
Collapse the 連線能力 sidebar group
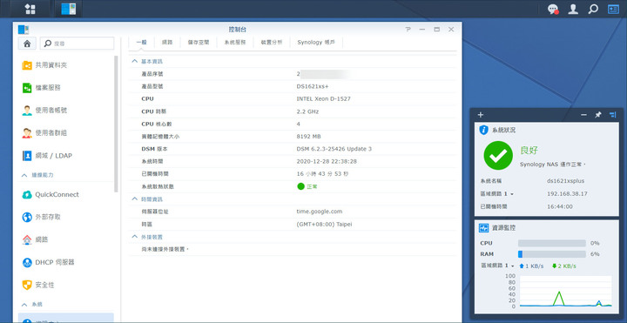point(25,175)
